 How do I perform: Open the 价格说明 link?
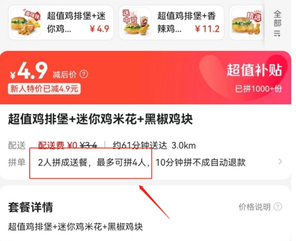click(254, 207)
